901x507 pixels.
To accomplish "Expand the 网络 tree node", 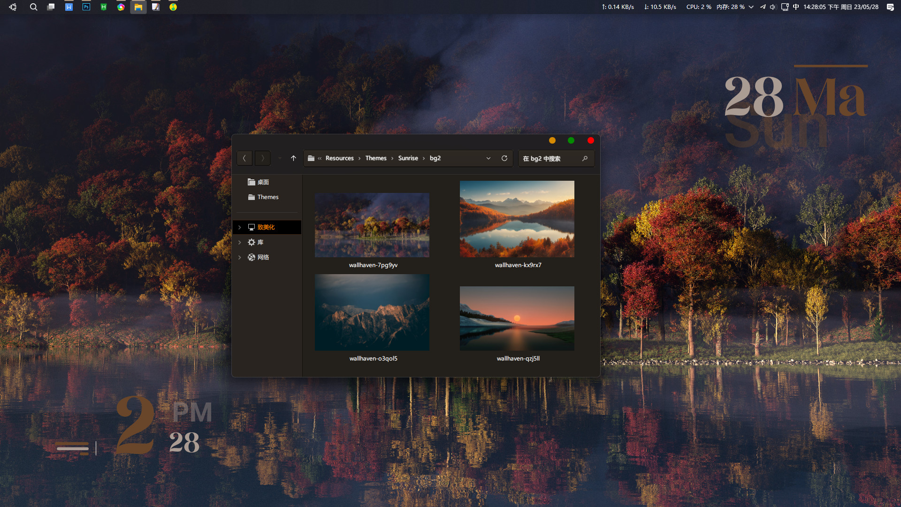I will (240, 257).
